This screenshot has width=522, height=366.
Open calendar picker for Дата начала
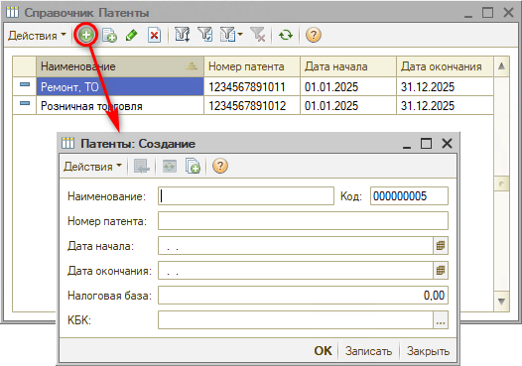441,246
